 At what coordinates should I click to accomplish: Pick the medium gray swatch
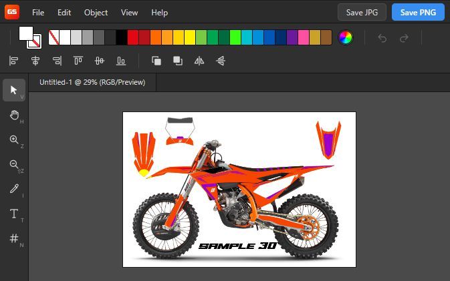pyautogui.click(x=88, y=37)
